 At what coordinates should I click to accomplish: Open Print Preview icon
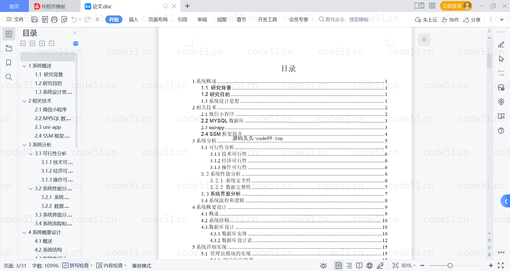(64, 19)
